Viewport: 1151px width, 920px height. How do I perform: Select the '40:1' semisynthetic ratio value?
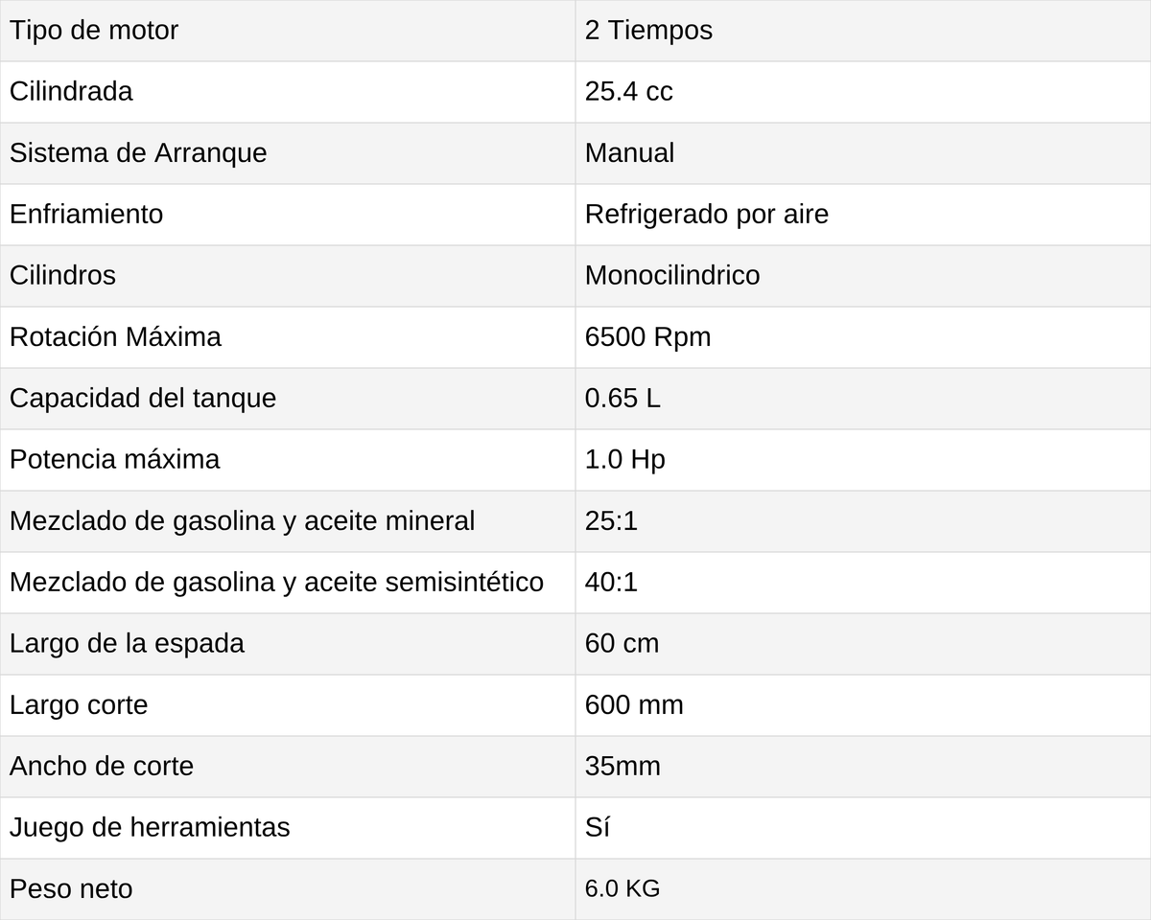tap(611, 583)
